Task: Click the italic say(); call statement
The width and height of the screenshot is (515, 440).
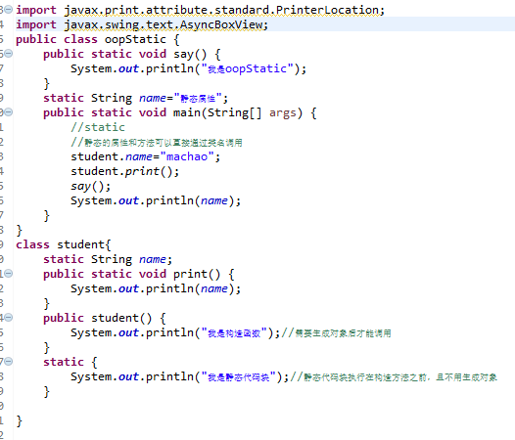Action: pyautogui.click(x=91, y=187)
